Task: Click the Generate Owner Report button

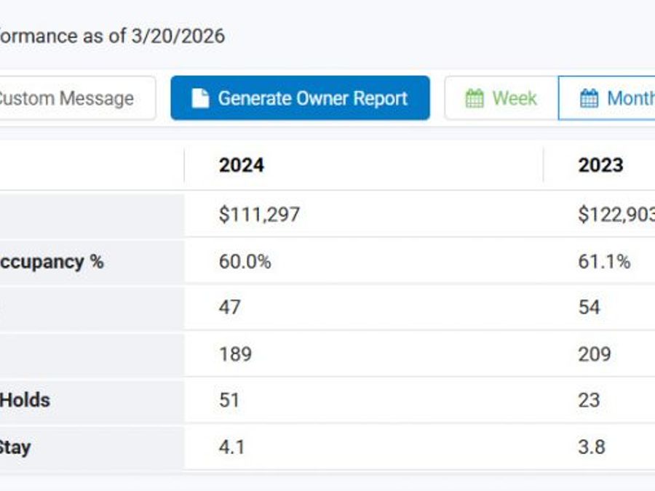Action: point(300,98)
